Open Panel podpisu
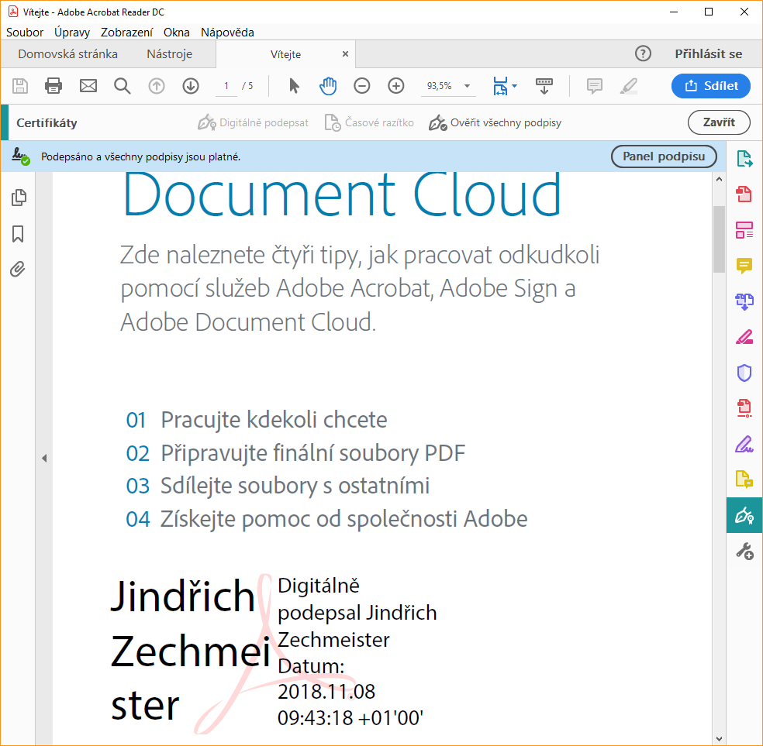Image resolution: width=763 pixels, height=746 pixels. (x=664, y=156)
